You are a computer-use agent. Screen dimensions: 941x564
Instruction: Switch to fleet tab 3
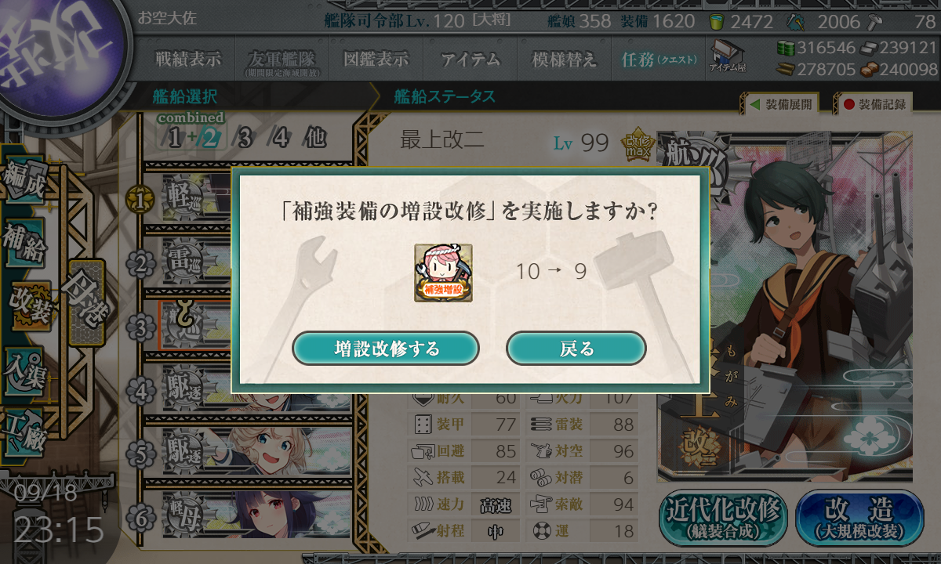click(x=245, y=139)
